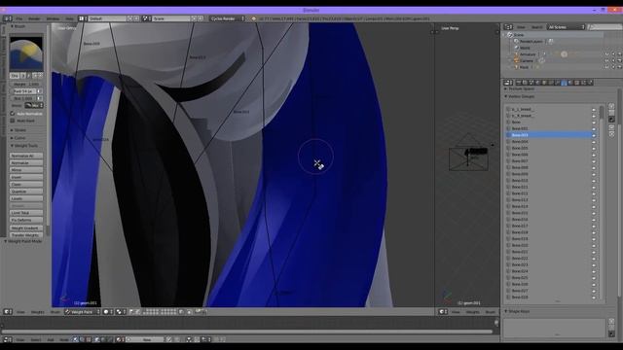Open the Help menu

[69, 18]
